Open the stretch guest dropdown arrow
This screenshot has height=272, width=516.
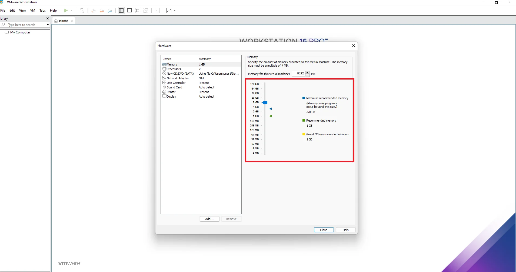175,11
